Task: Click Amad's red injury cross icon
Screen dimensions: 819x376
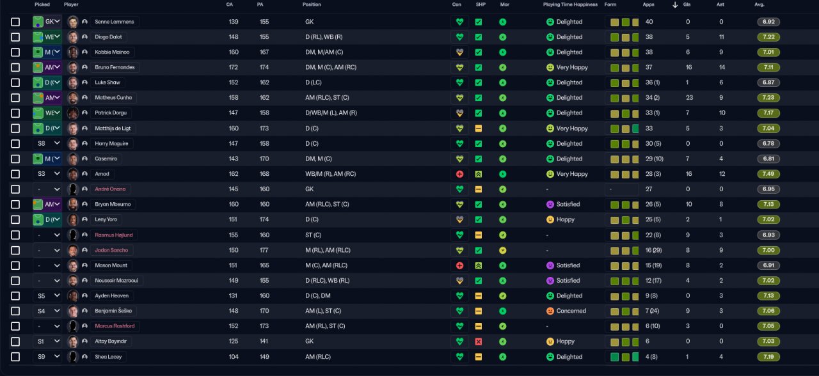Action: click(x=459, y=174)
